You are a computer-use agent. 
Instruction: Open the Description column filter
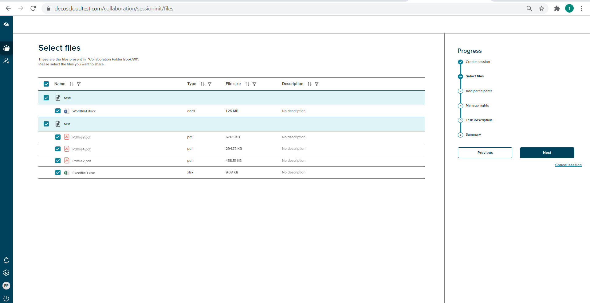pos(317,84)
